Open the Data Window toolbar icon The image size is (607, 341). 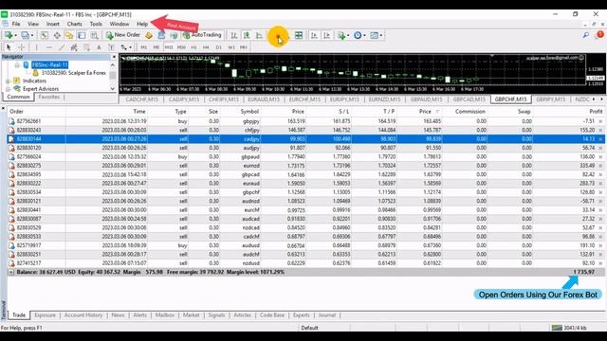(57, 35)
